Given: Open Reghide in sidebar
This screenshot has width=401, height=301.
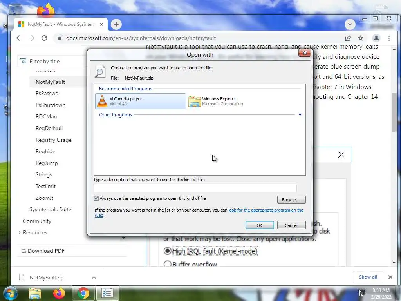Looking at the screenshot, I should 45,151.
